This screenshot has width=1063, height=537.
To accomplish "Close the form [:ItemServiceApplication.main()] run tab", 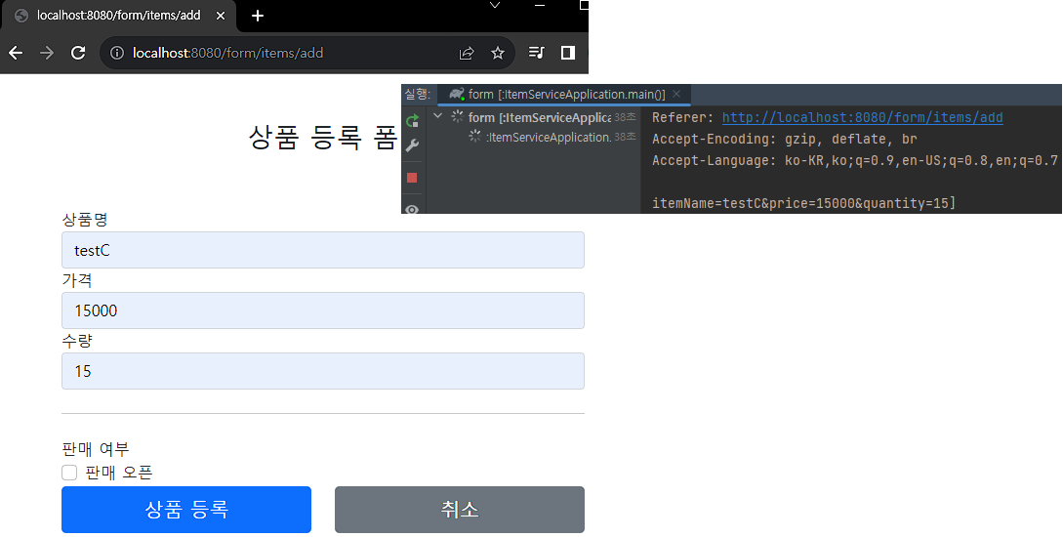I will click(x=675, y=95).
